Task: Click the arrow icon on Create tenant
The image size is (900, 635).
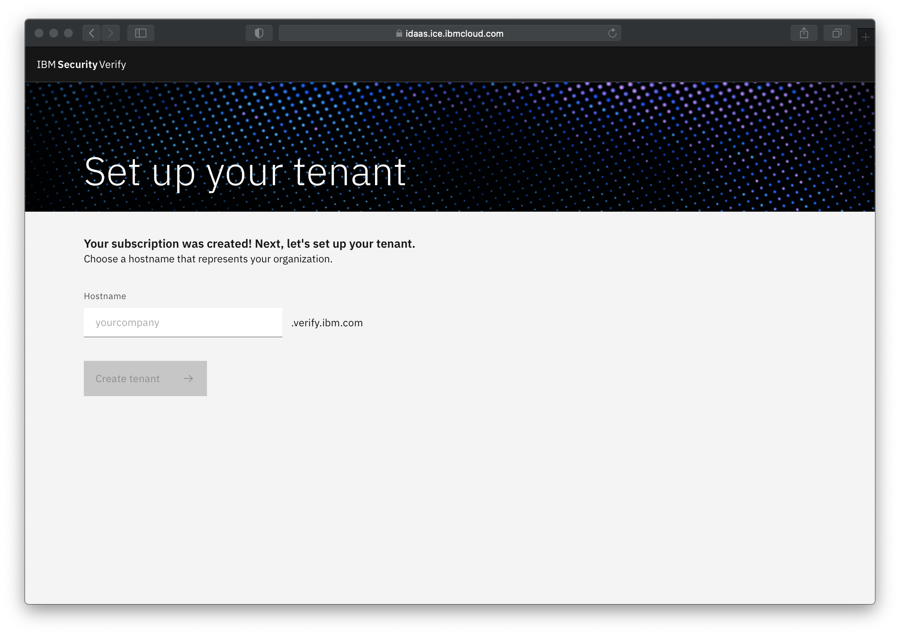Action: pyautogui.click(x=189, y=379)
